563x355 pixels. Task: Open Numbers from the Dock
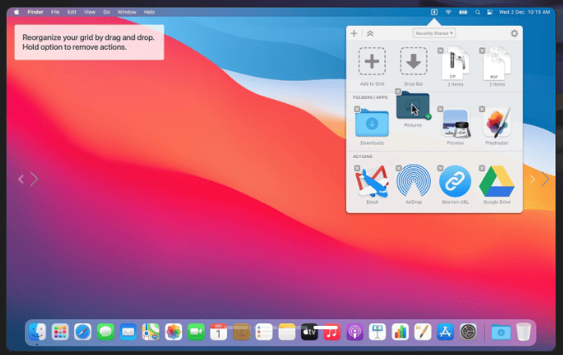400,332
